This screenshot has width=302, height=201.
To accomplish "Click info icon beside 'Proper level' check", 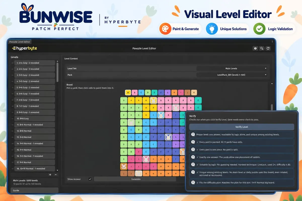I will pos(193,134).
